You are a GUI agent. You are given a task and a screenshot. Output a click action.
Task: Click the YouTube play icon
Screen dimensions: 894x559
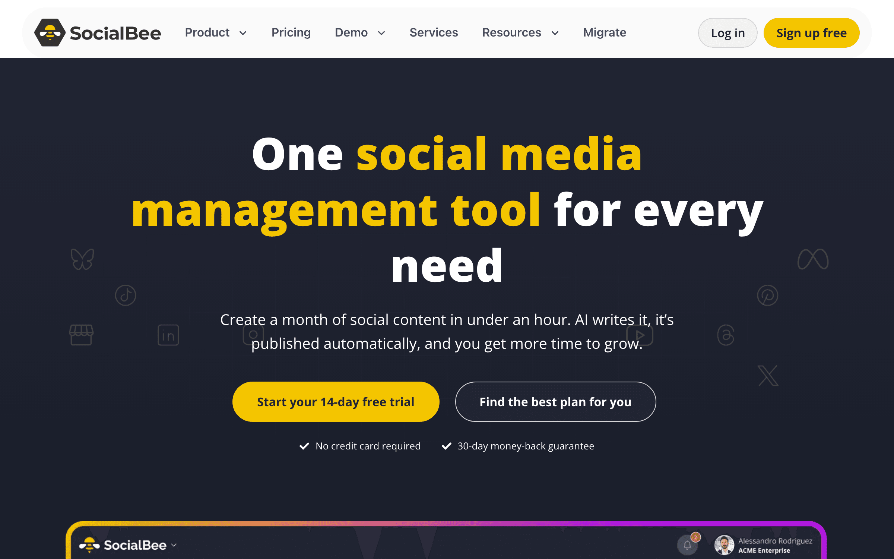coord(640,335)
